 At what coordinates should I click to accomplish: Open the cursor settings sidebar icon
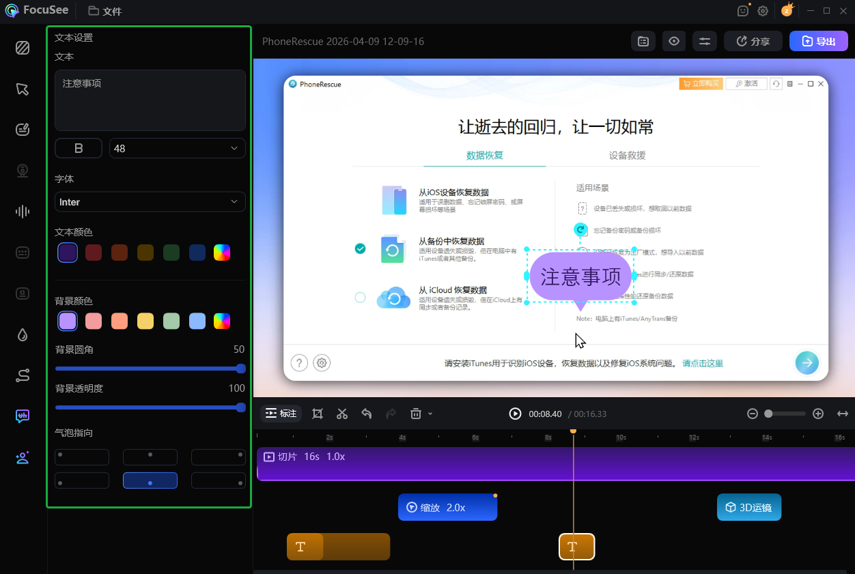23,89
